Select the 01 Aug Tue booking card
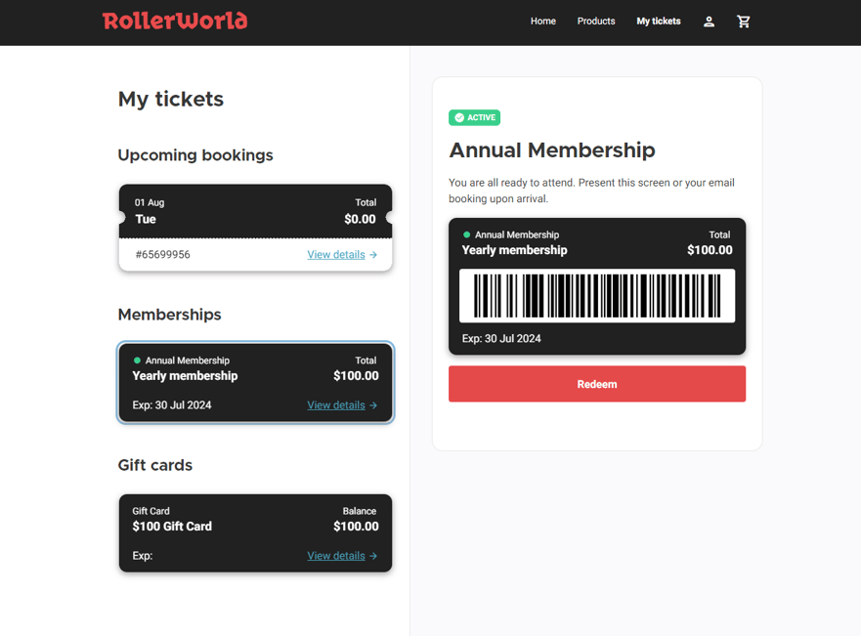Image resolution: width=861 pixels, height=636 pixels. pyautogui.click(x=255, y=228)
